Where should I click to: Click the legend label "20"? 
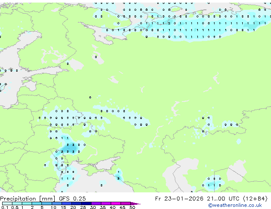click(73, 207)
